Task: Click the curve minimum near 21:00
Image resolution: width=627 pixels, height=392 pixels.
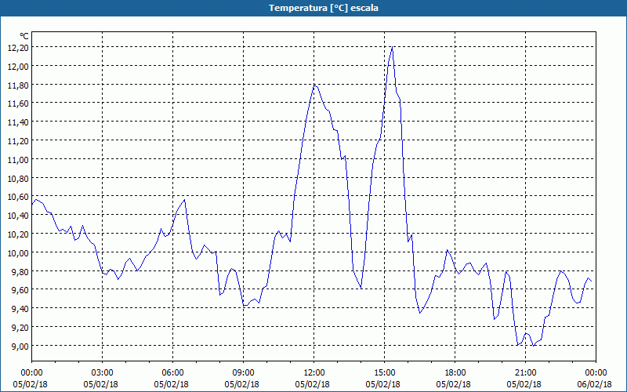Action: [534, 345]
